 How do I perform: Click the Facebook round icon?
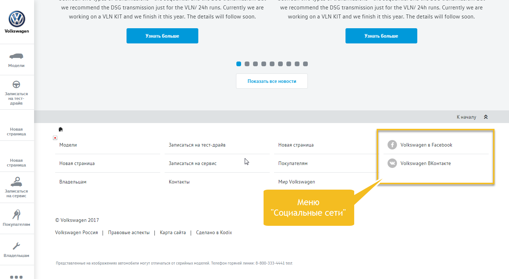[x=392, y=145]
